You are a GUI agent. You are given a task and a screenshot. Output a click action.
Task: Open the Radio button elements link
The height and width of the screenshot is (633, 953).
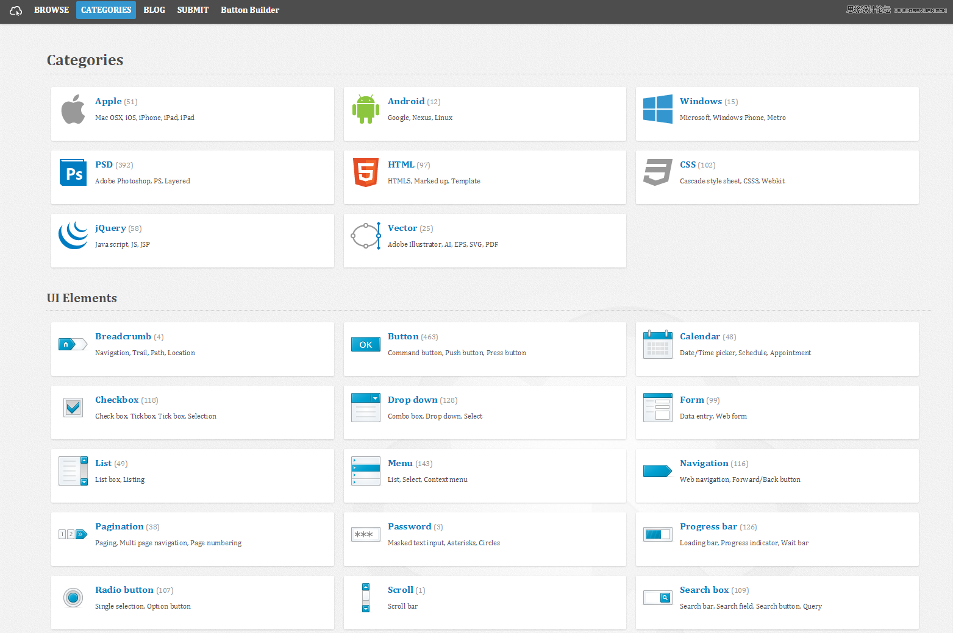[124, 590]
